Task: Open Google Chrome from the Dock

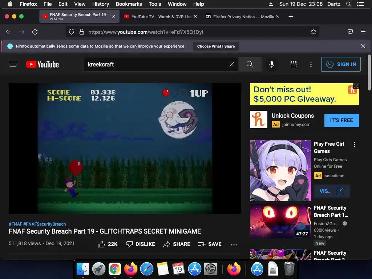Action: tap(114, 269)
